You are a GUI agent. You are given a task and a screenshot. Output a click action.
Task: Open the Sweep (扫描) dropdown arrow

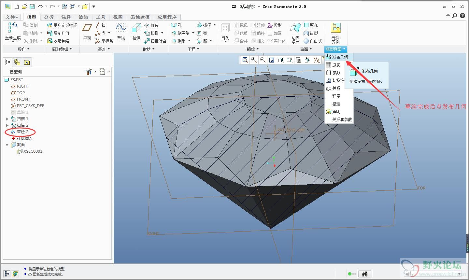coord(162,33)
